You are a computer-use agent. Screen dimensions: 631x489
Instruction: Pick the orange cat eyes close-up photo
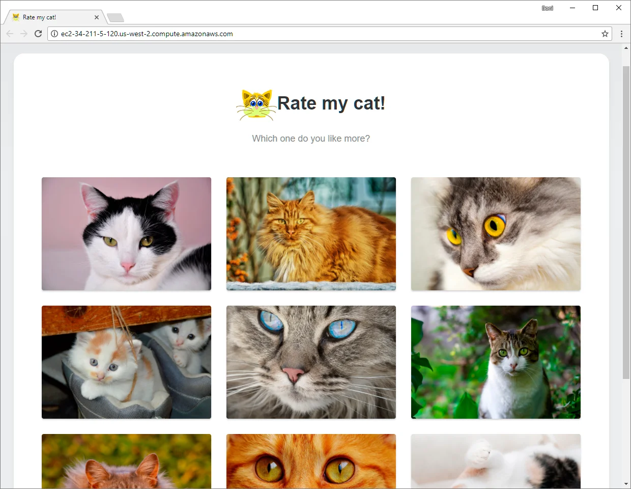311,461
